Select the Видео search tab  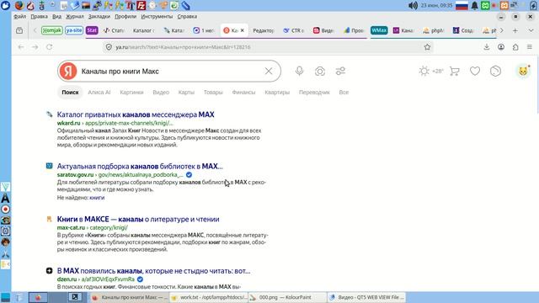(161, 92)
